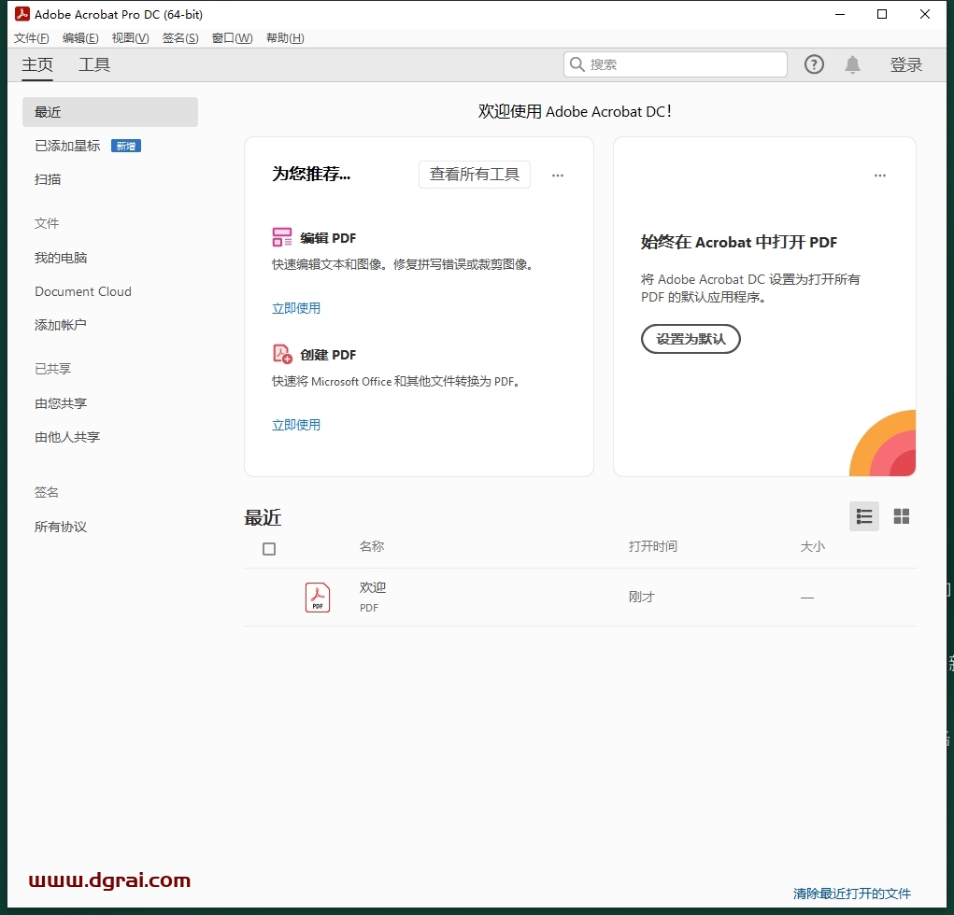Switch to grid thumbnail view icon

(x=901, y=516)
